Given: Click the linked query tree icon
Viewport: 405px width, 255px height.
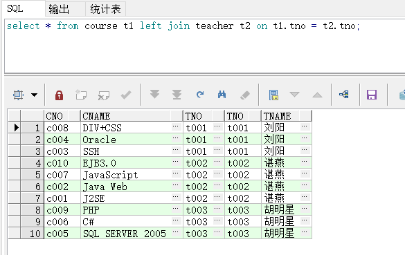Looking at the screenshot, I should (344, 95).
